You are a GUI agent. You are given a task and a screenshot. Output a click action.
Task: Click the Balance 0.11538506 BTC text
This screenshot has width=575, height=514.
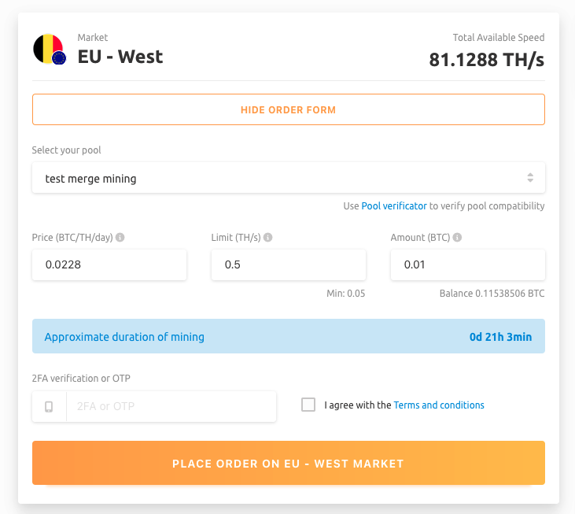pos(492,294)
